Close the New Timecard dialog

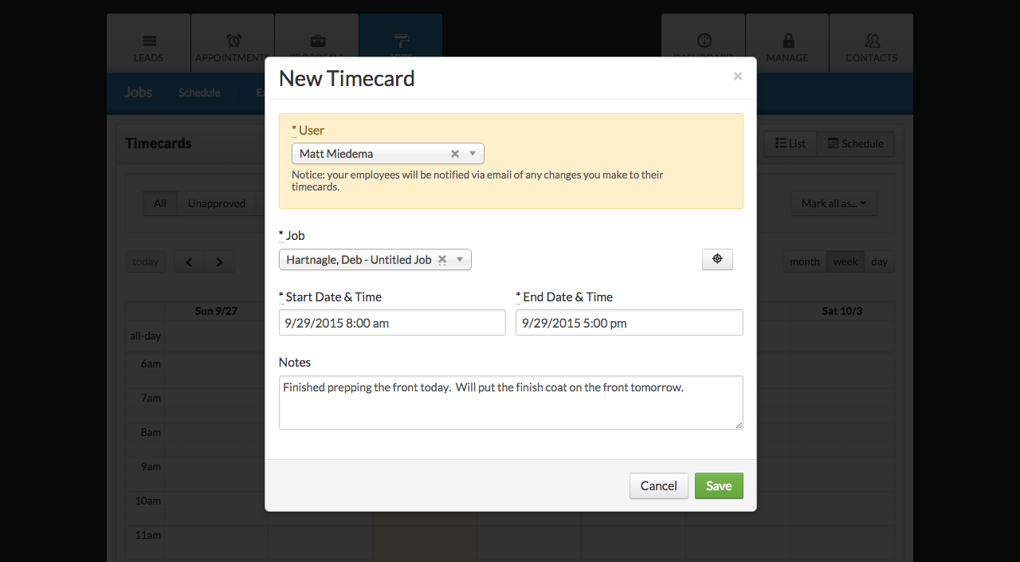tap(738, 76)
